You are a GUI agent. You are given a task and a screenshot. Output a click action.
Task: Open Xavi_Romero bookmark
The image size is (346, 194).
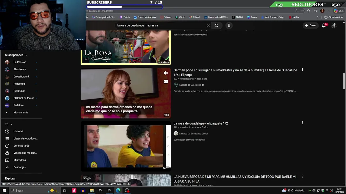tap(273, 17)
